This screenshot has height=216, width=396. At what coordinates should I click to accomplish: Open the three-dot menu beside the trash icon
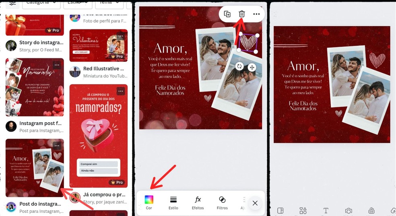tap(256, 14)
